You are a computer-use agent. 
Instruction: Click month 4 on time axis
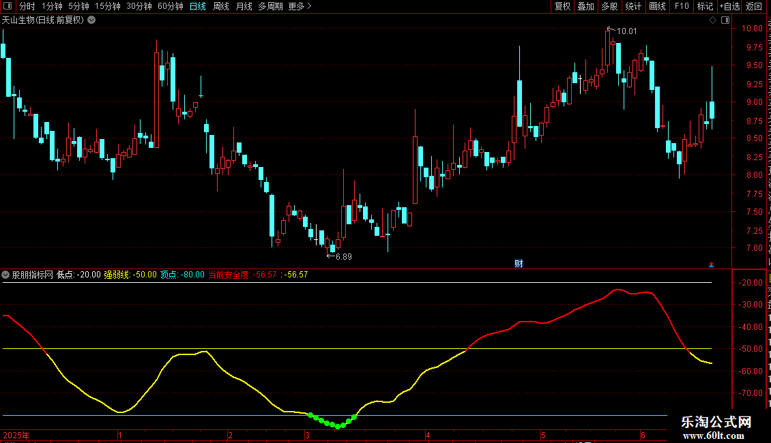click(428, 435)
